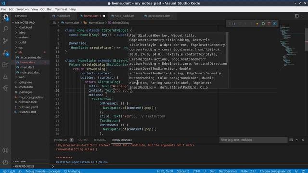Open the PROBLEMS panel tab
This screenshot has width=308, height=173.
[61, 140]
